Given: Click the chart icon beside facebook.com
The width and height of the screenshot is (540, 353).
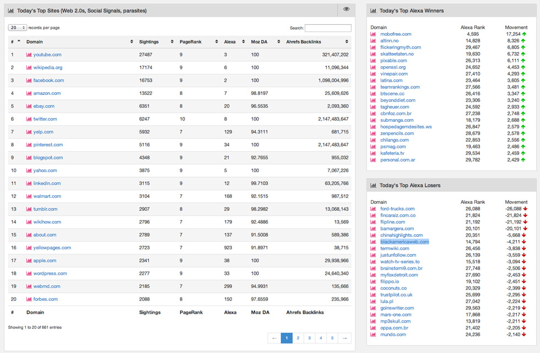Looking at the screenshot, I should click(29, 81).
